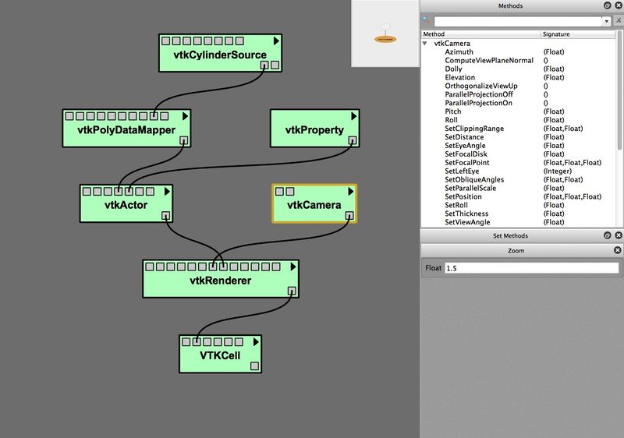The height and width of the screenshot is (438, 624).
Task: Open the Methods search dropdown arrow
Action: [x=607, y=22]
